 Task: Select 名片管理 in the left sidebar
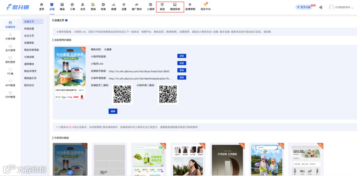[10, 48]
